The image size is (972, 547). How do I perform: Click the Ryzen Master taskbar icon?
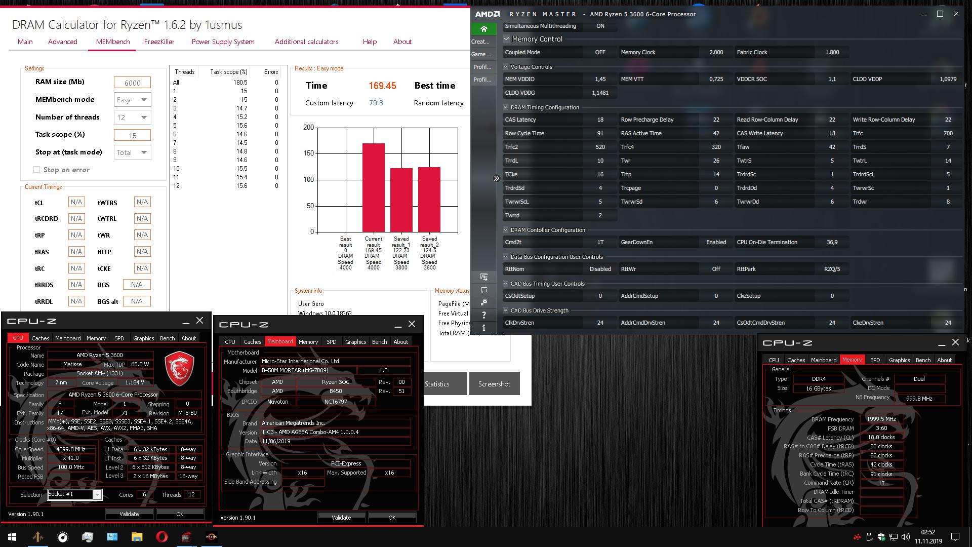click(x=212, y=537)
